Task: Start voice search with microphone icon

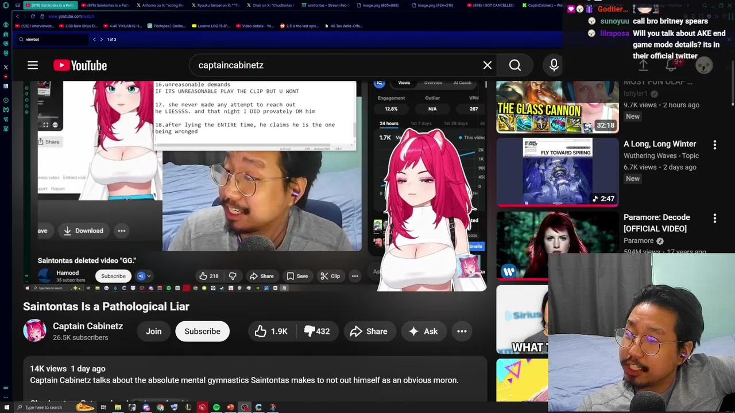Action: pos(554,65)
